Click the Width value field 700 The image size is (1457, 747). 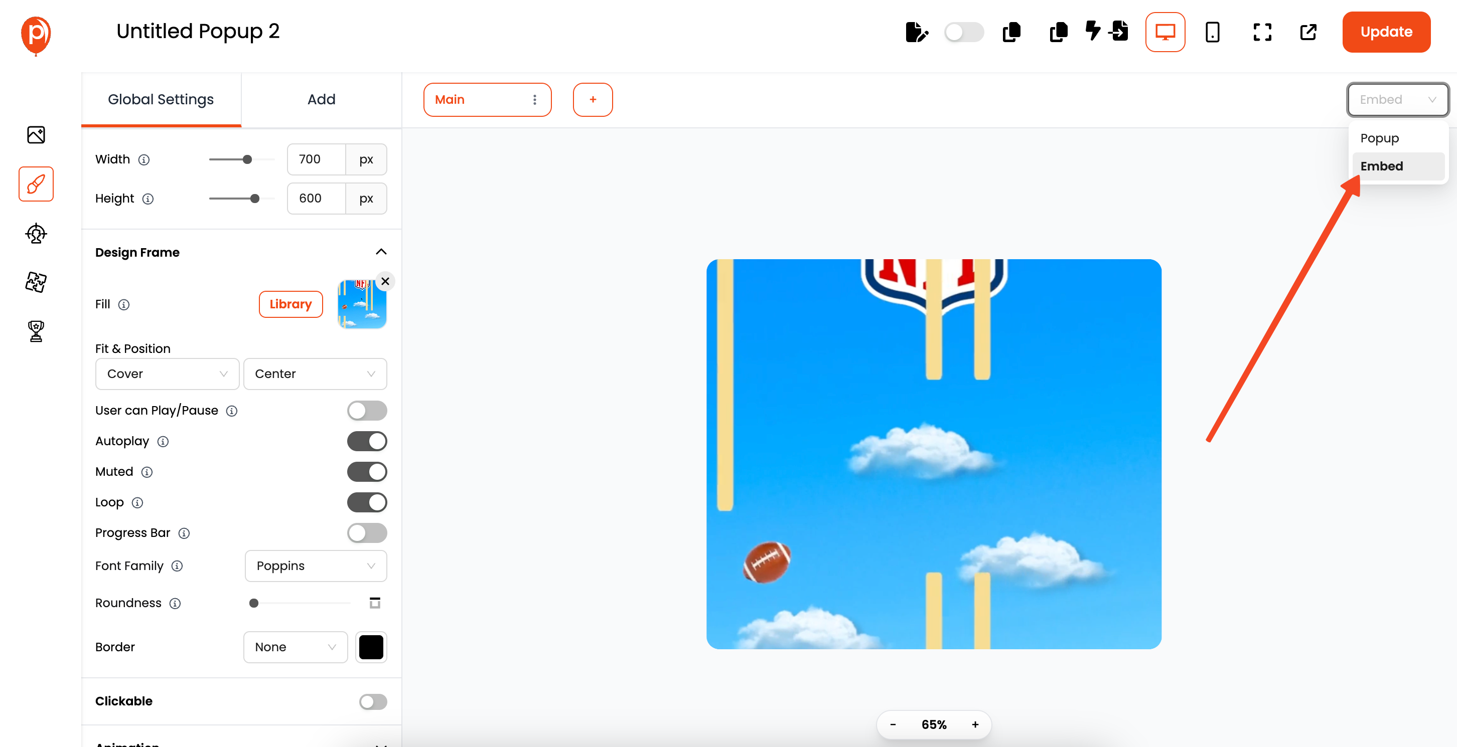(x=317, y=159)
